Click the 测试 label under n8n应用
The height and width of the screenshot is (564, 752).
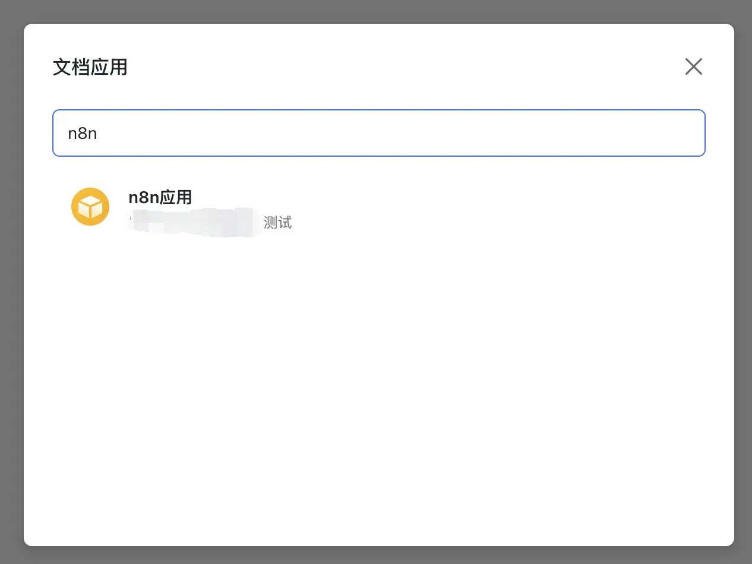[277, 223]
